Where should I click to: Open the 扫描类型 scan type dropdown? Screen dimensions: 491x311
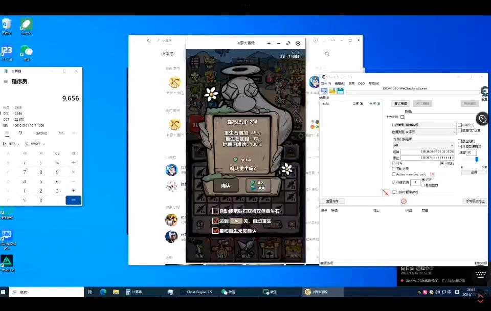[x=430, y=125]
